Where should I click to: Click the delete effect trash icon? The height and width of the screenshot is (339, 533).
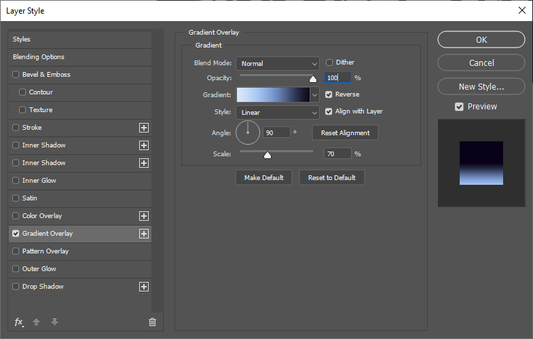pos(152,322)
